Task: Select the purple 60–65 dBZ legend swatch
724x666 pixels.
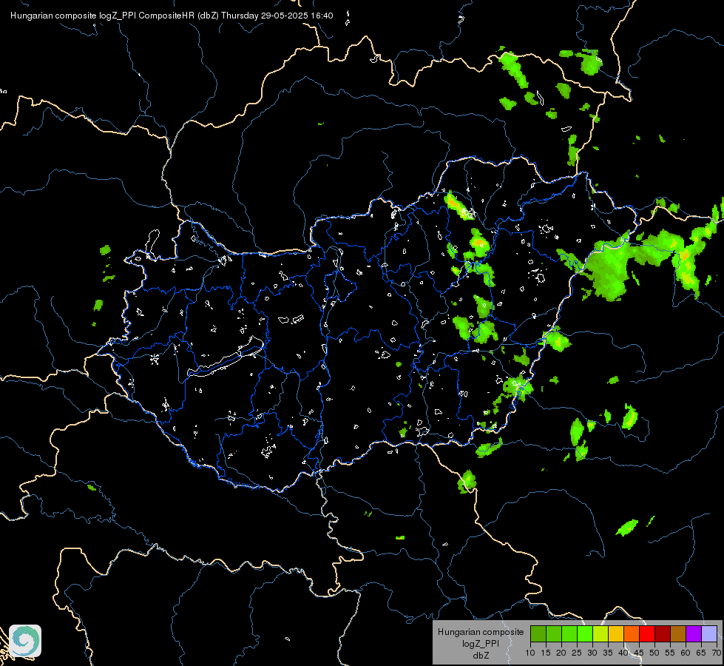Action: 694,633
